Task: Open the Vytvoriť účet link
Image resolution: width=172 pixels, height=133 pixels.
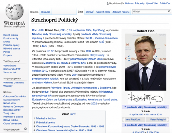Action: [x=152, y=3]
